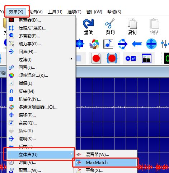Select 混响(S)... menu entry
Screen dimensions: 169x173
pyautogui.click(x=41, y=139)
